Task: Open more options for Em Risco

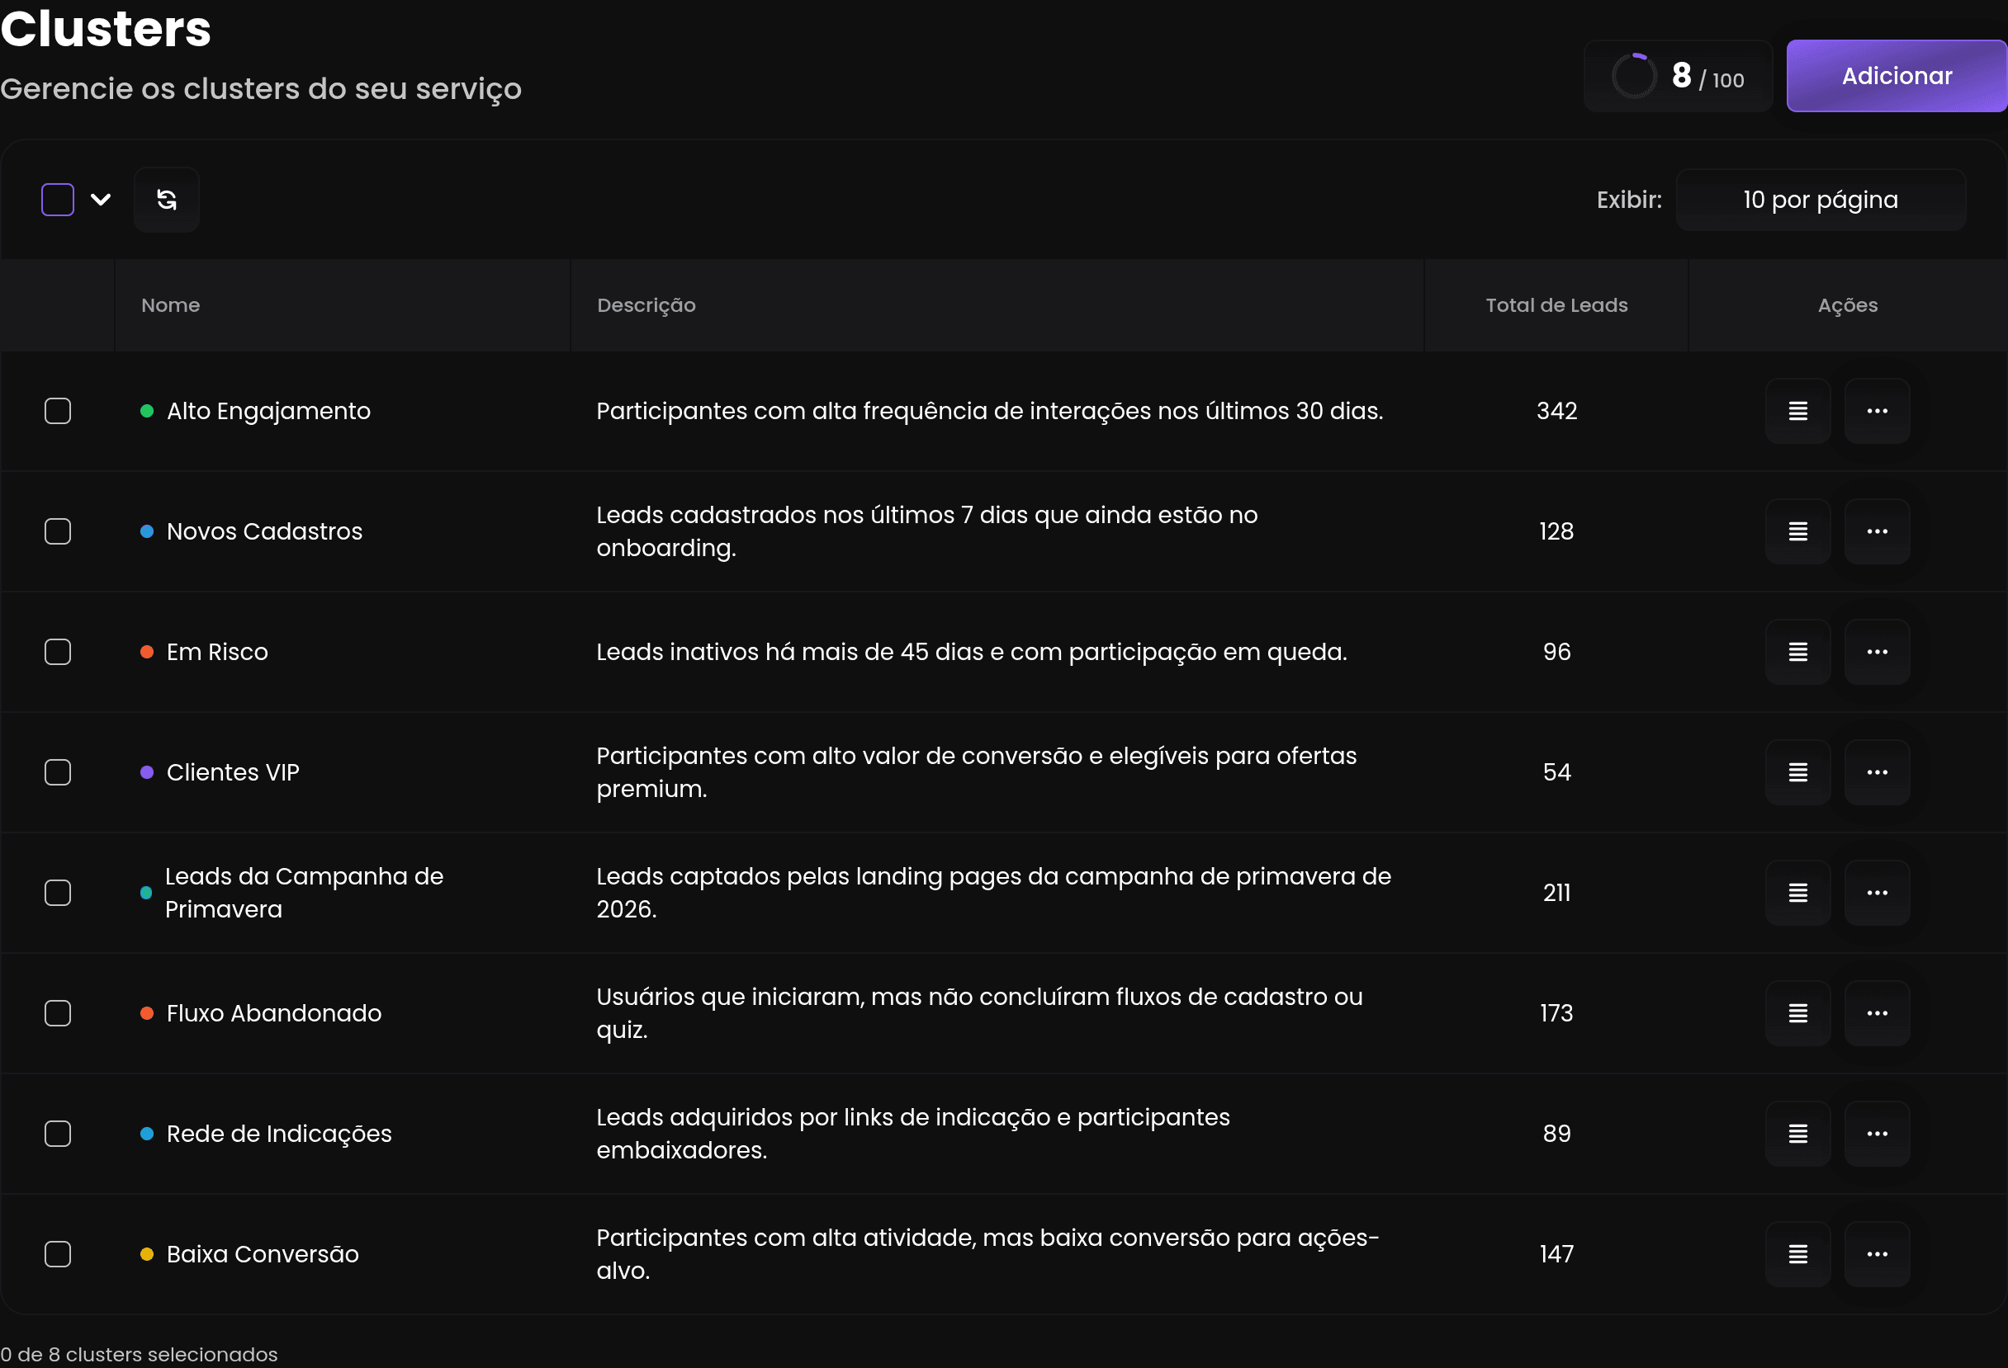Action: pos(1878,652)
